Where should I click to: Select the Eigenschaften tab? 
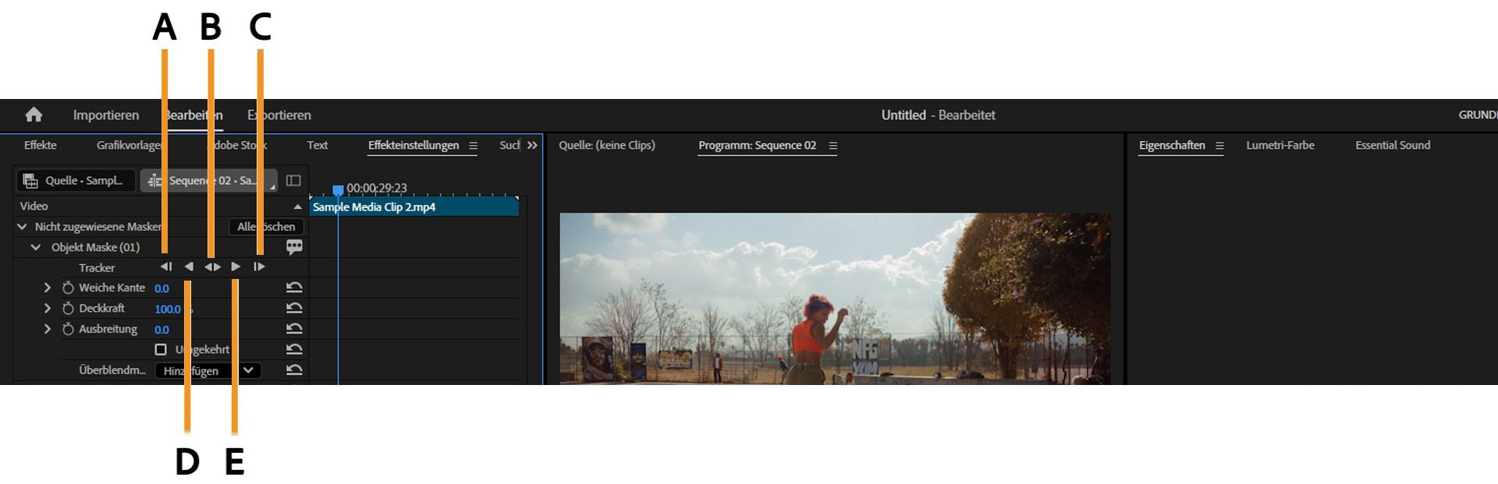coord(1172,145)
